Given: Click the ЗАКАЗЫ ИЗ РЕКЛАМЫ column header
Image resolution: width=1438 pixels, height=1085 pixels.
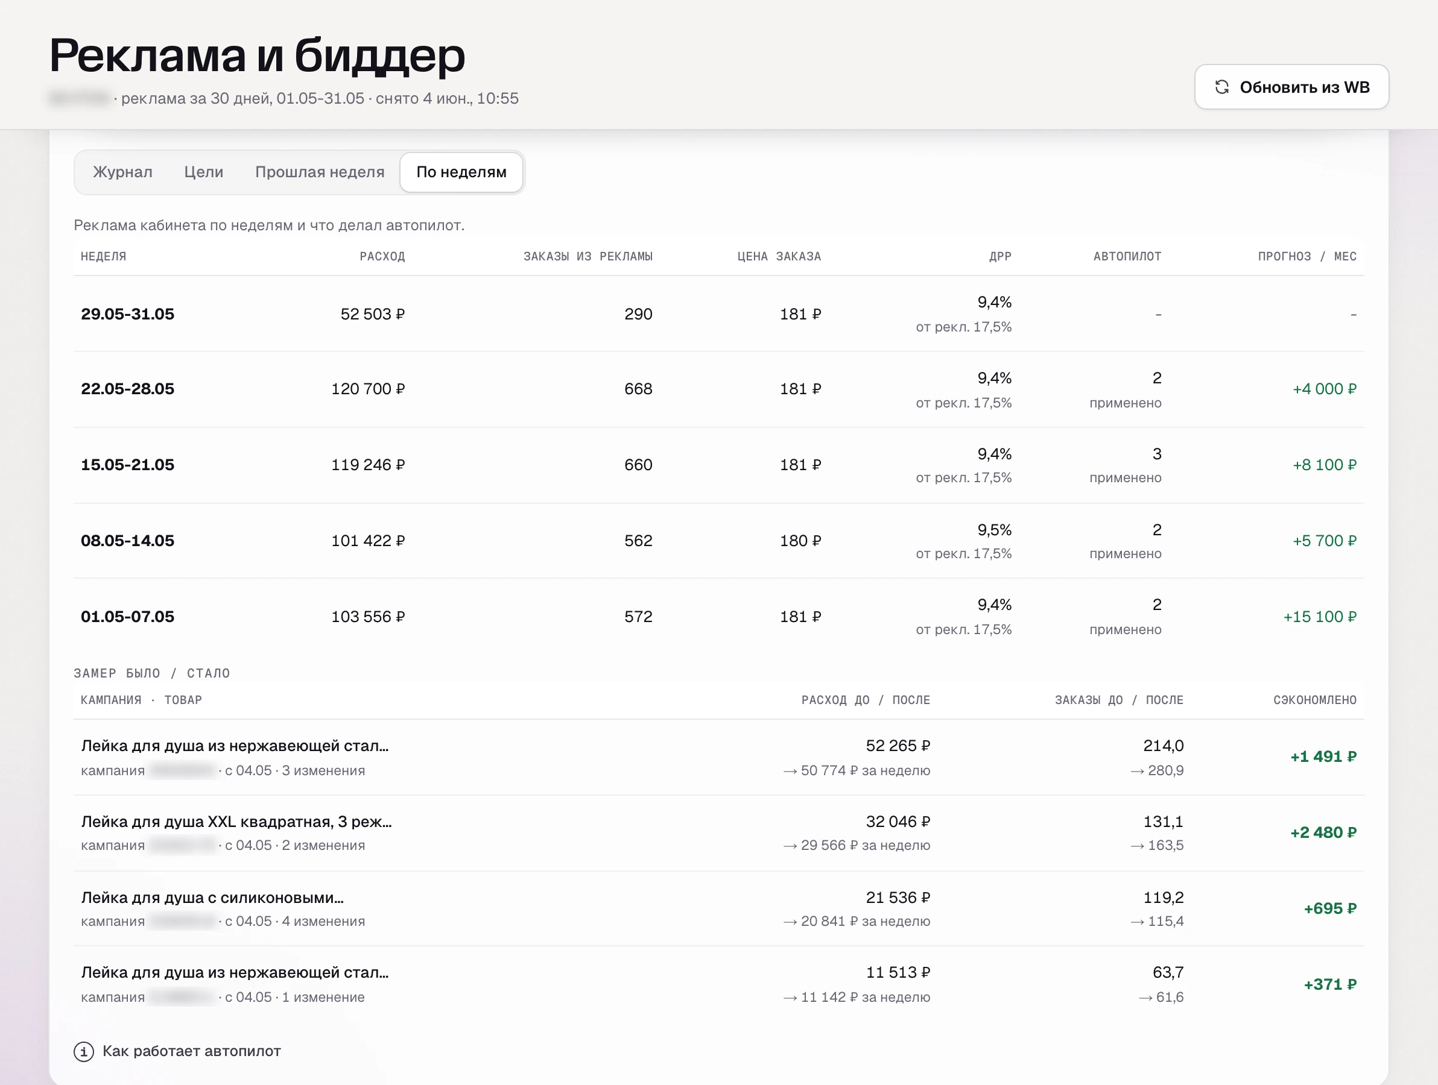Looking at the screenshot, I should (588, 257).
